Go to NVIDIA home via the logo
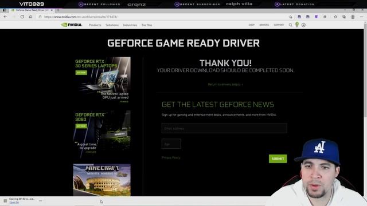The image size is (367, 206). 71,25
